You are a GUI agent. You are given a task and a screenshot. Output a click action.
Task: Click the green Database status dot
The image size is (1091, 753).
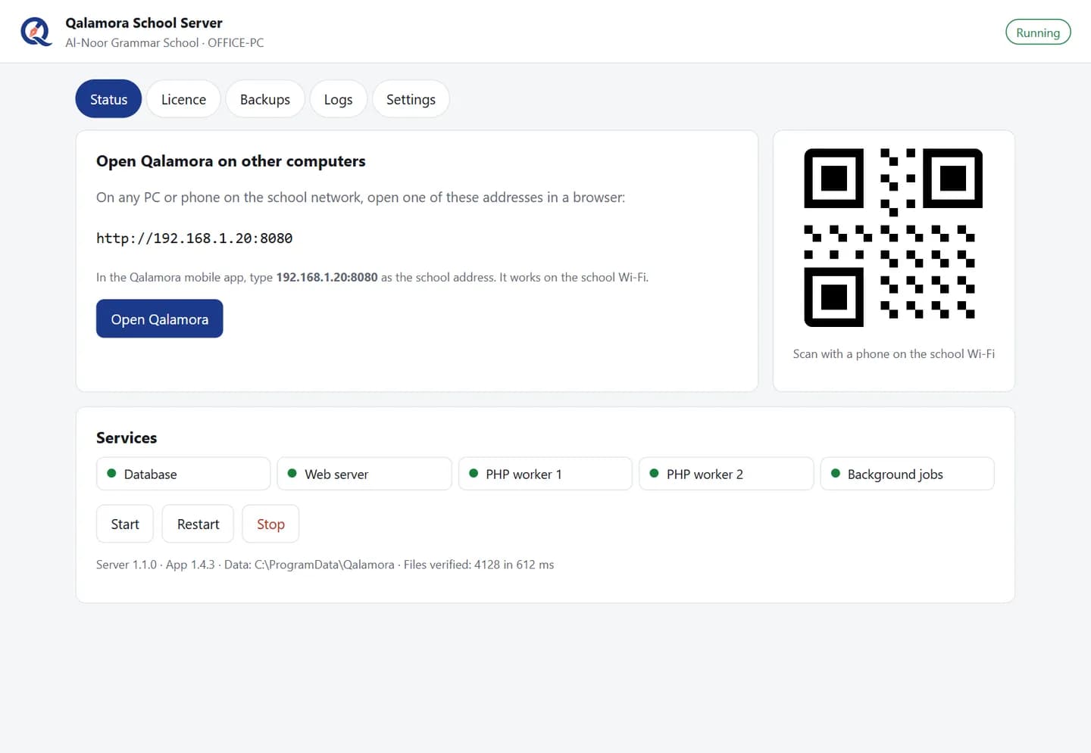point(111,474)
